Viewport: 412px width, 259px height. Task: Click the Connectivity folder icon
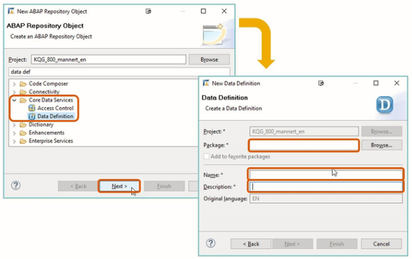click(23, 92)
